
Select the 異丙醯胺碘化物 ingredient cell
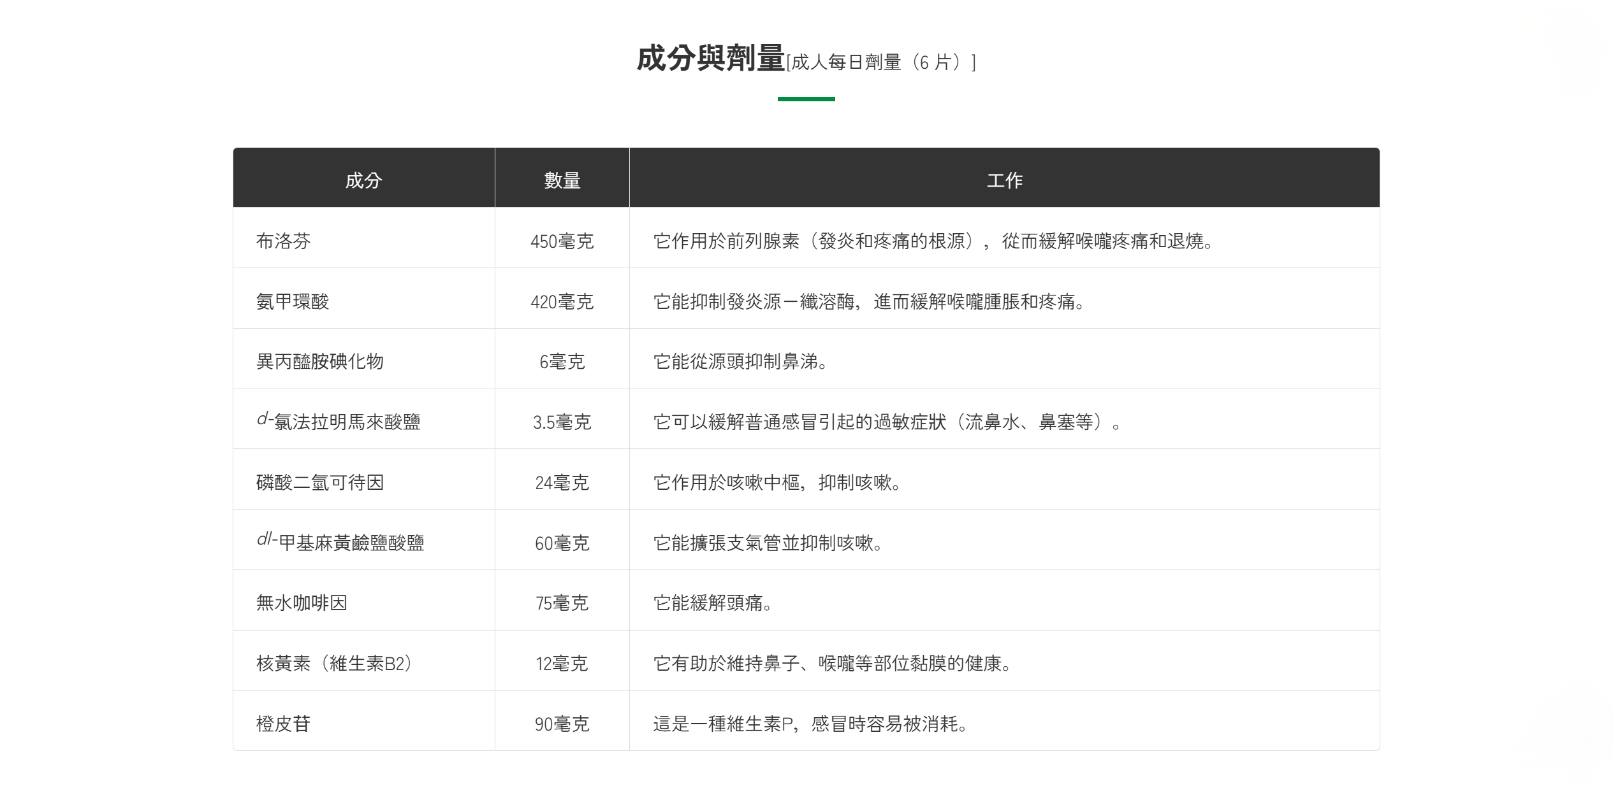pos(319,362)
